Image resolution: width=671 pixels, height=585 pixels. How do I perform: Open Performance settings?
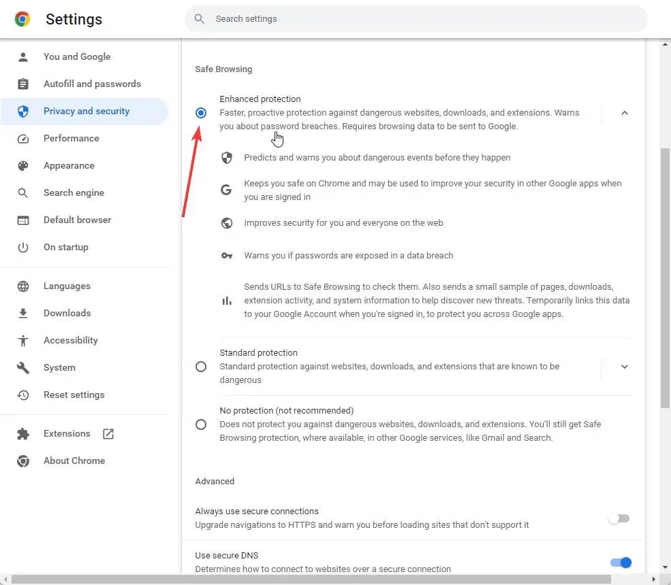tap(84, 139)
